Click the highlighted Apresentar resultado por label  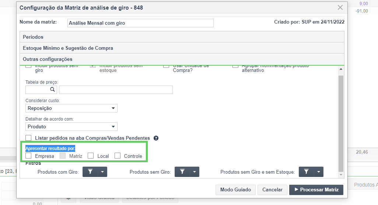click(50, 148)
